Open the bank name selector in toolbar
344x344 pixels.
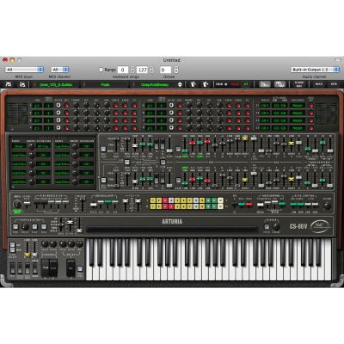(x=56, y=84)
